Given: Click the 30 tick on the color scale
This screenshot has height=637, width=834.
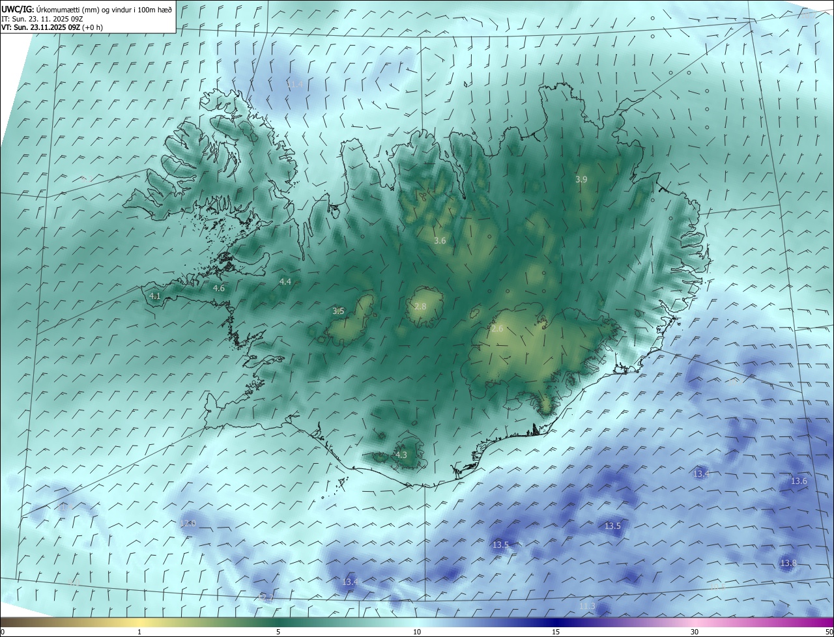Looking at the screenshot, I should coord(695,632).
